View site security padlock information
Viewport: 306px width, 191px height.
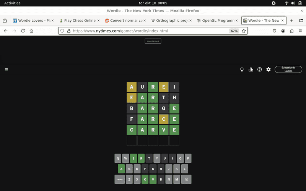[x=69, y=31]
